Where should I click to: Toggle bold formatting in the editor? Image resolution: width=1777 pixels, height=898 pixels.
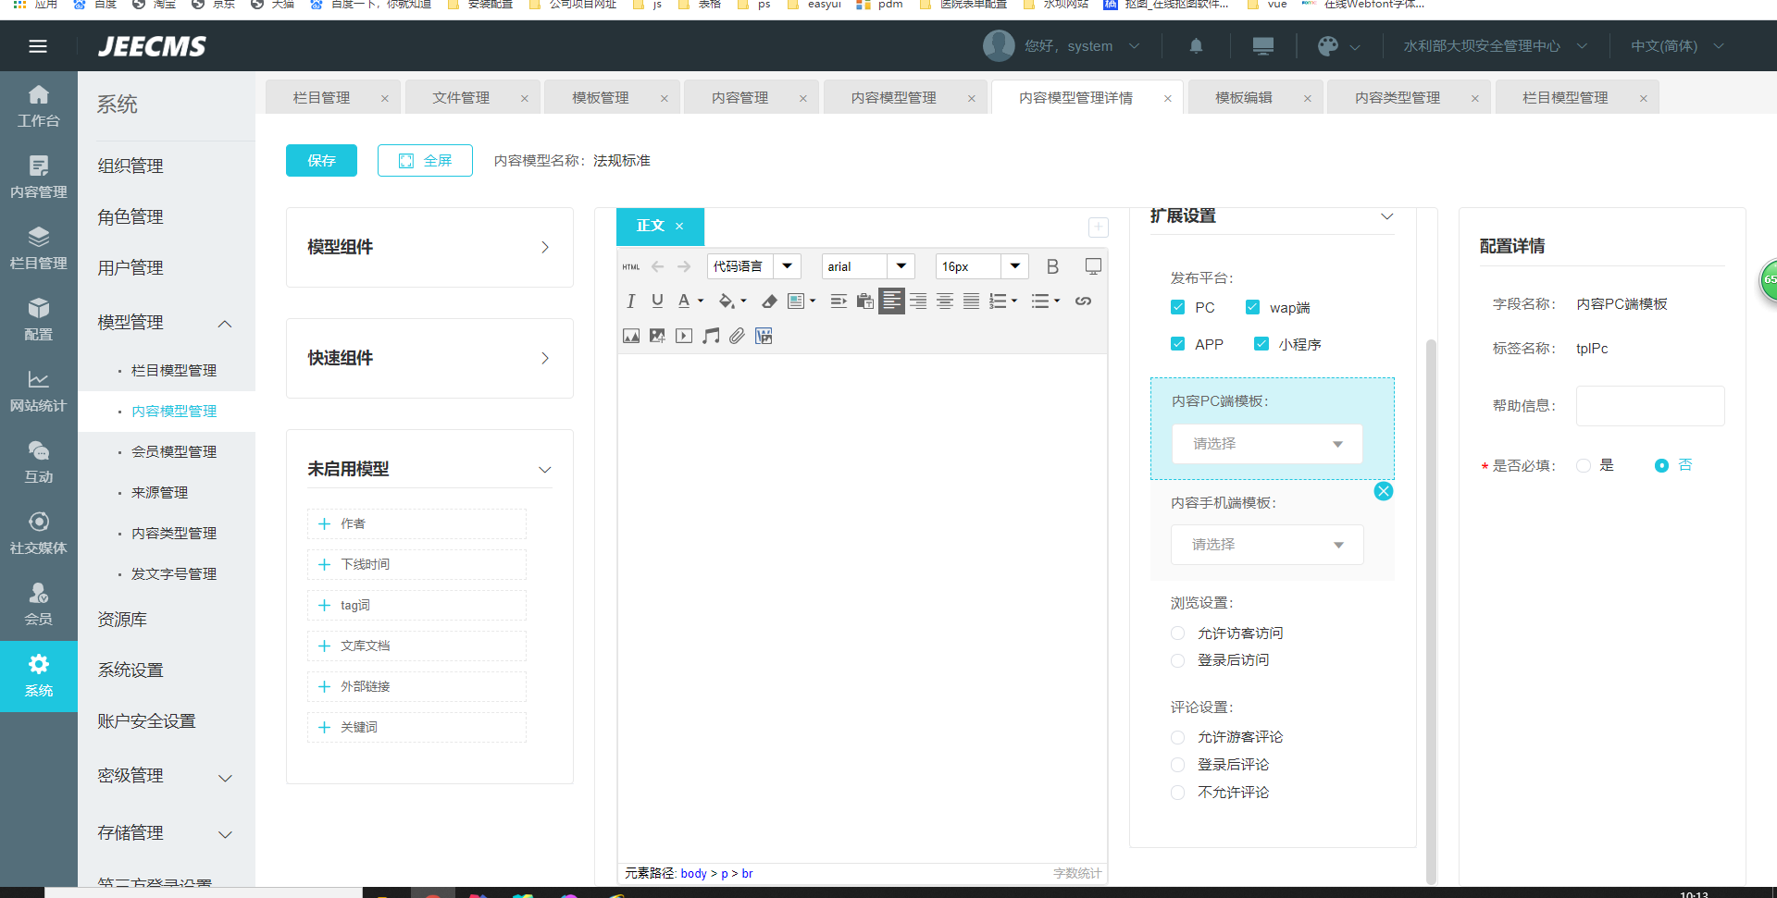click(1052, 266)
